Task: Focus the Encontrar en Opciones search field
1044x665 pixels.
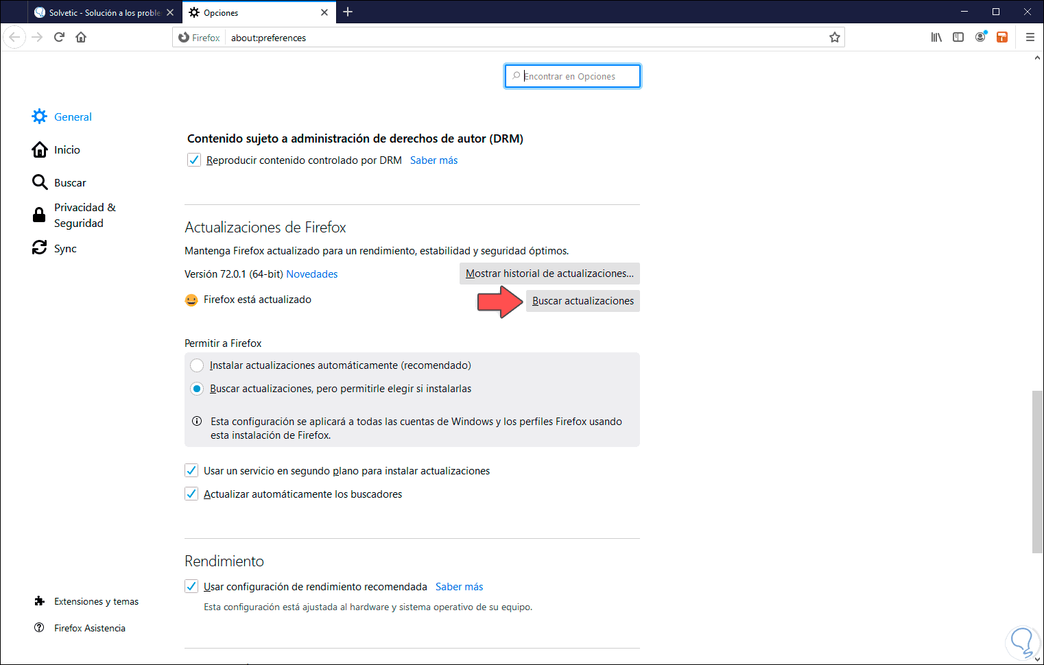Action: click(x=573, y=76)
